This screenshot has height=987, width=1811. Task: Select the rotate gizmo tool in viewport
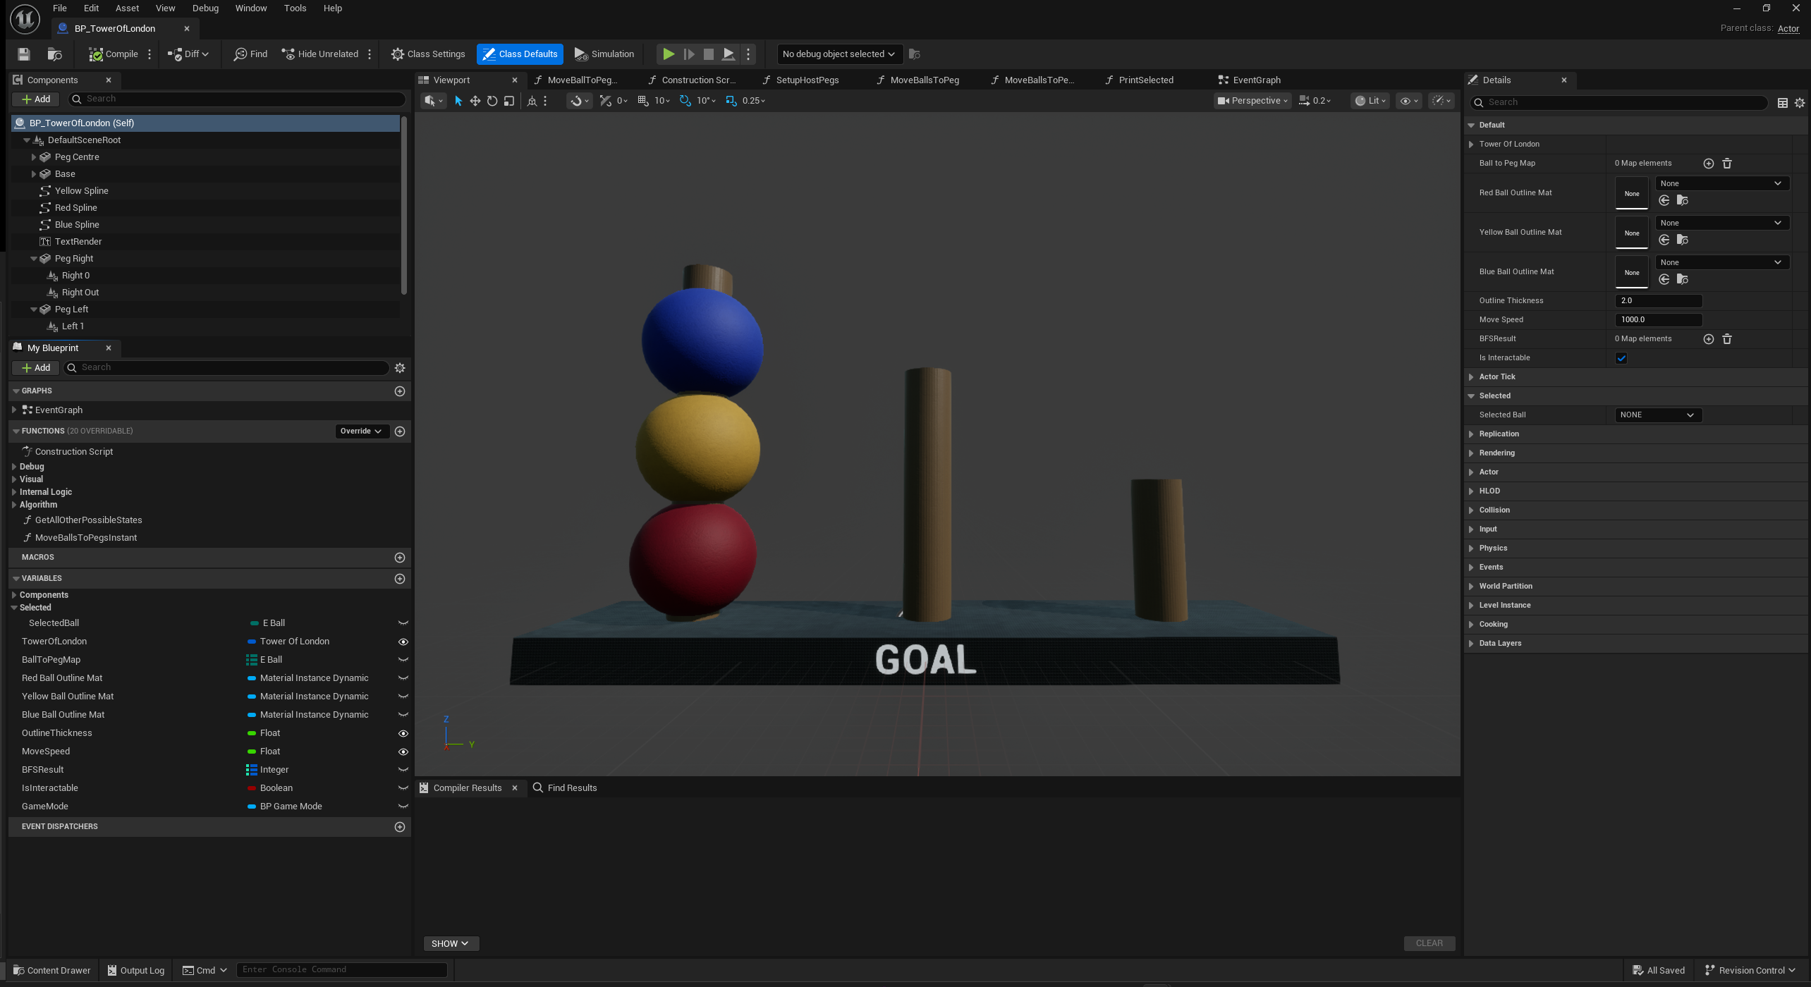coord(492,101)
